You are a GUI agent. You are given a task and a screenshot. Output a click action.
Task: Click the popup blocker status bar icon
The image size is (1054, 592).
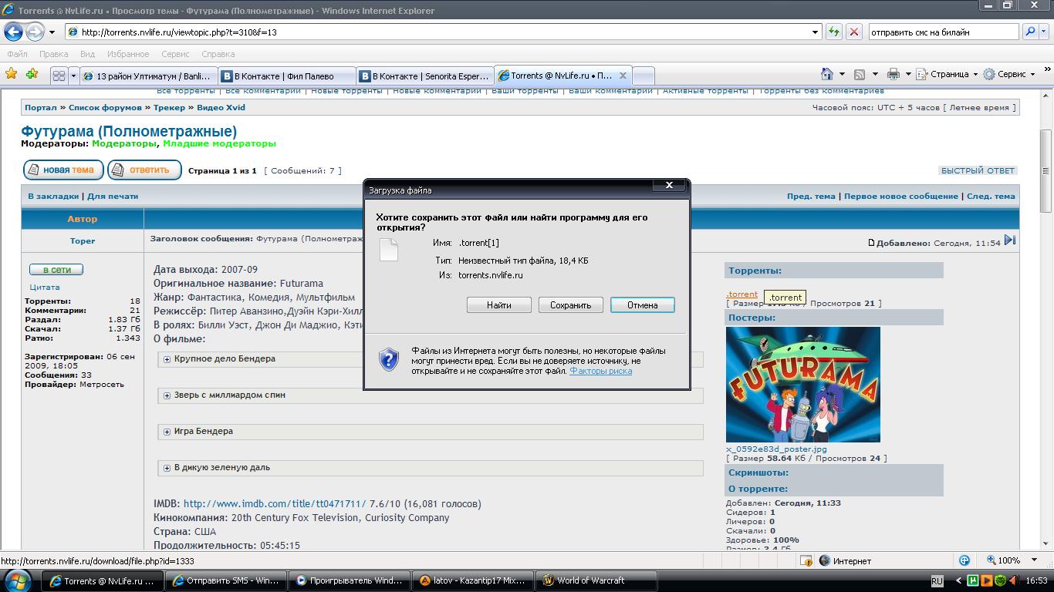(x=806, y=560)
